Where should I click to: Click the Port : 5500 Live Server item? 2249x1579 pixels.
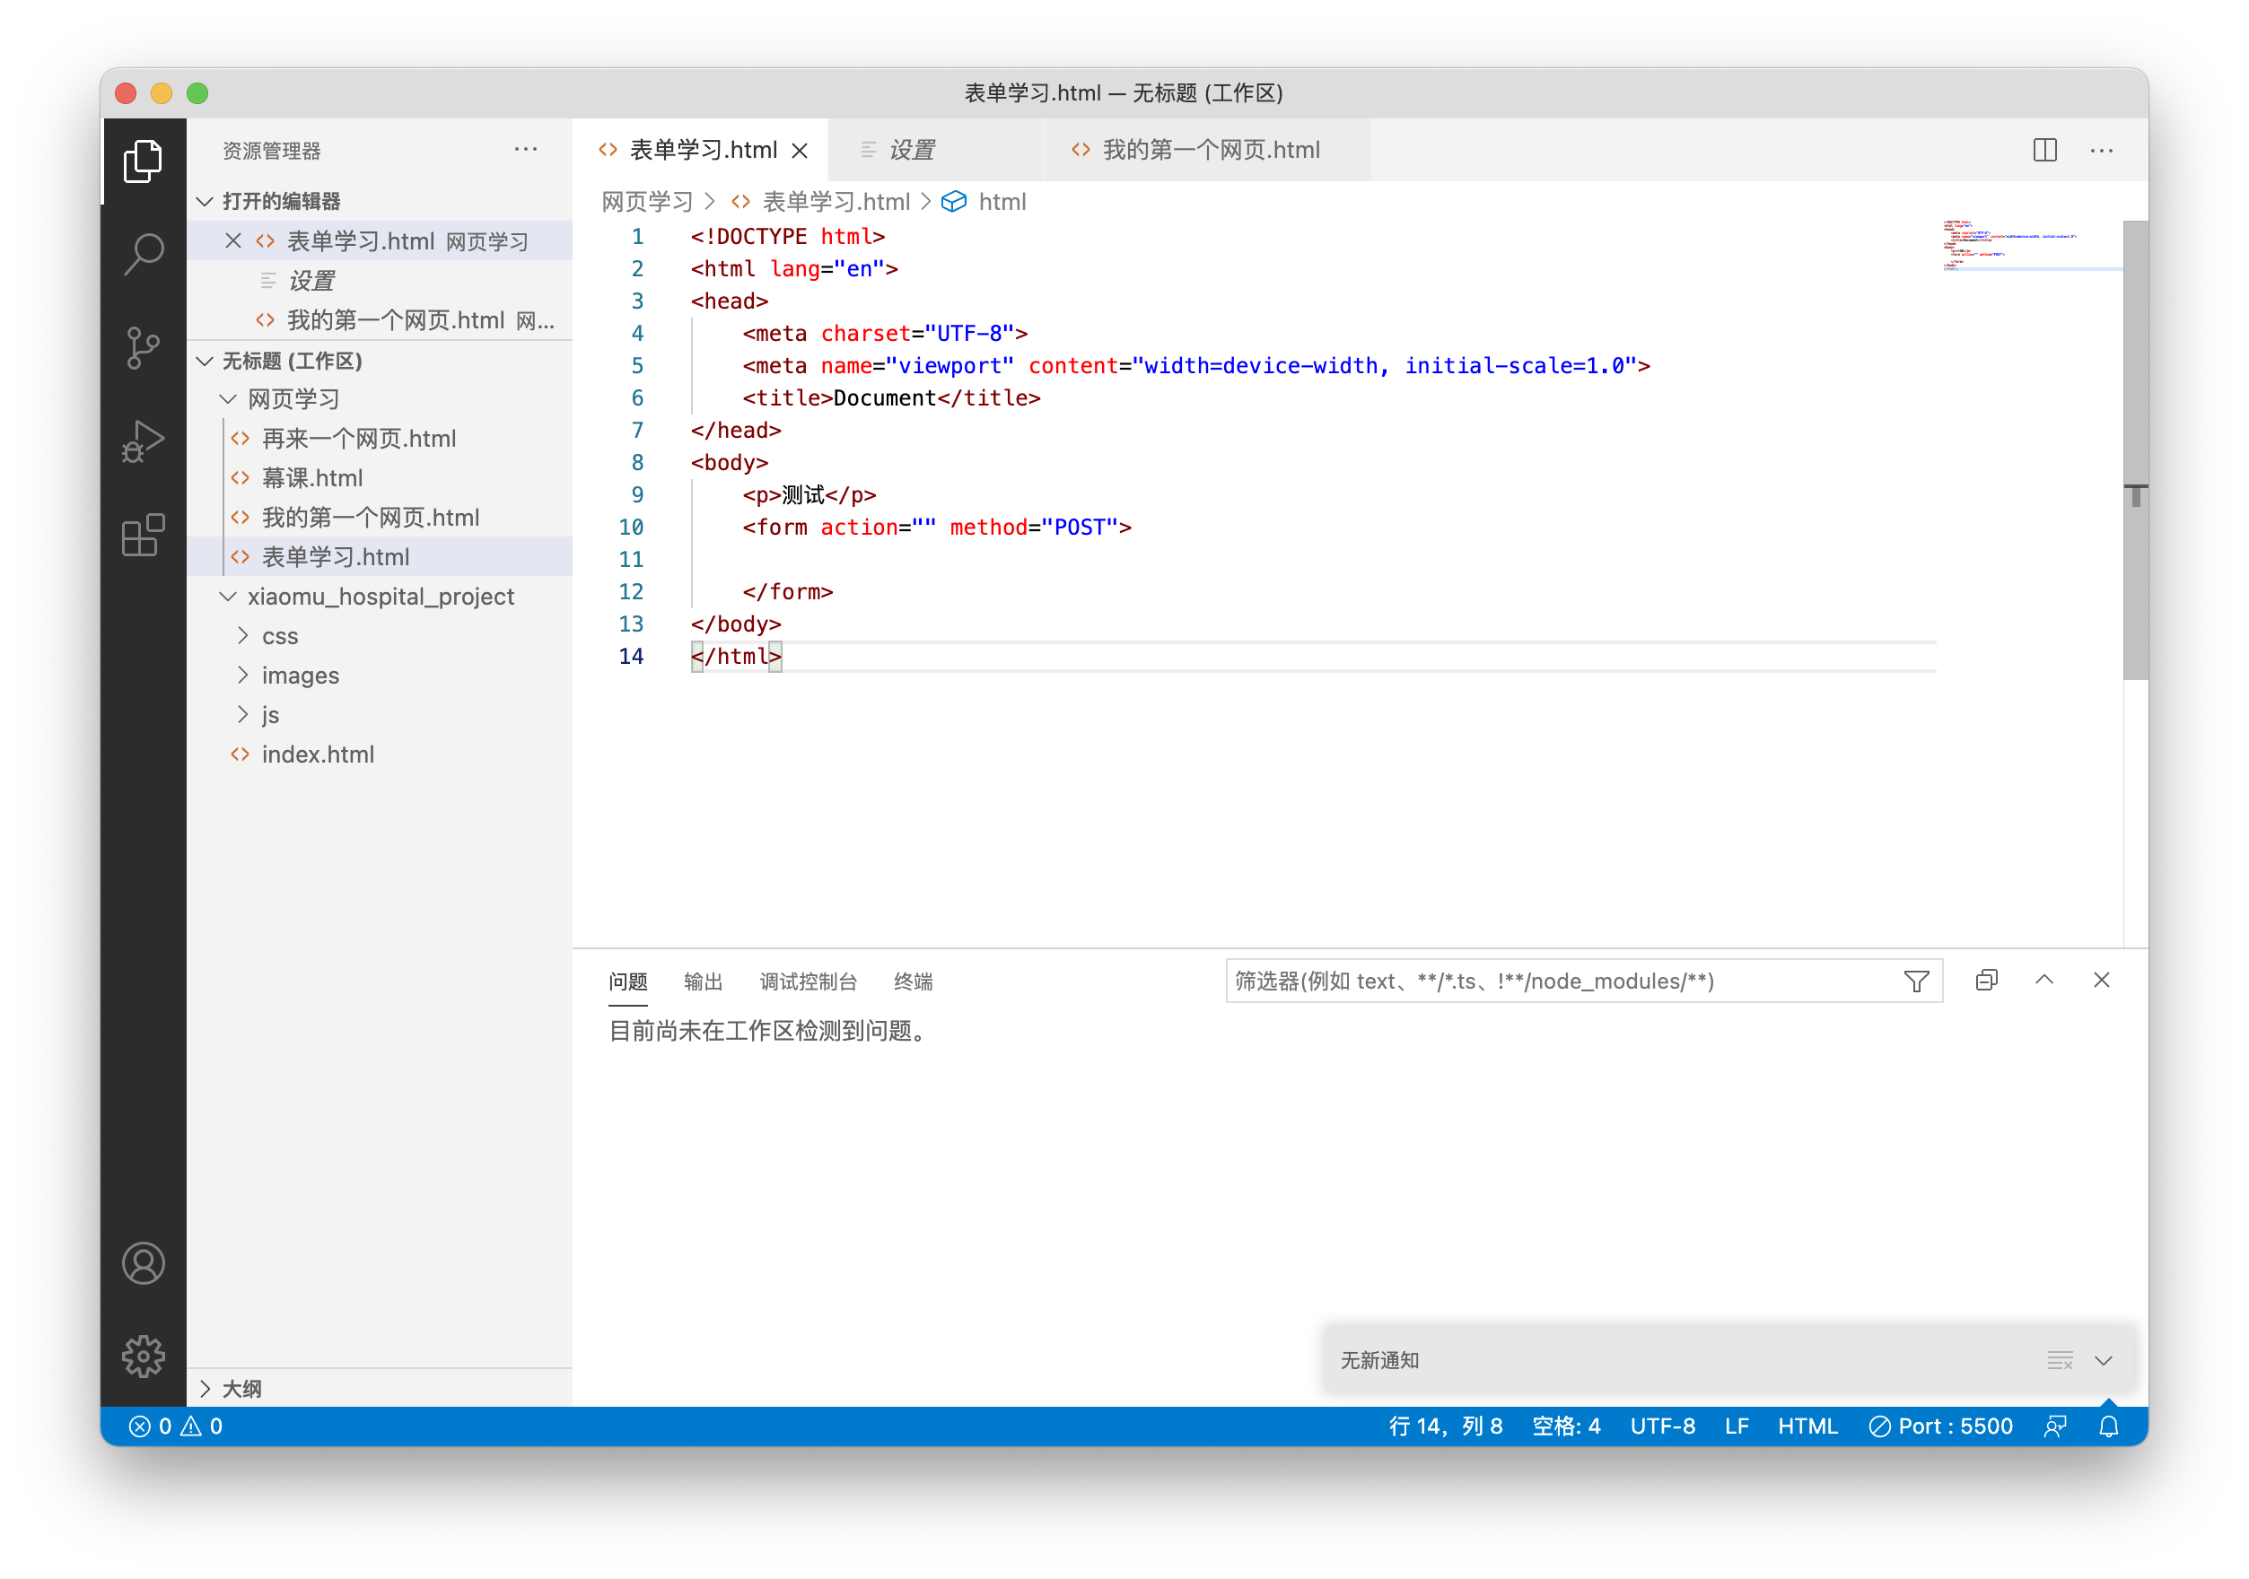click(x=1939, y=1426)
